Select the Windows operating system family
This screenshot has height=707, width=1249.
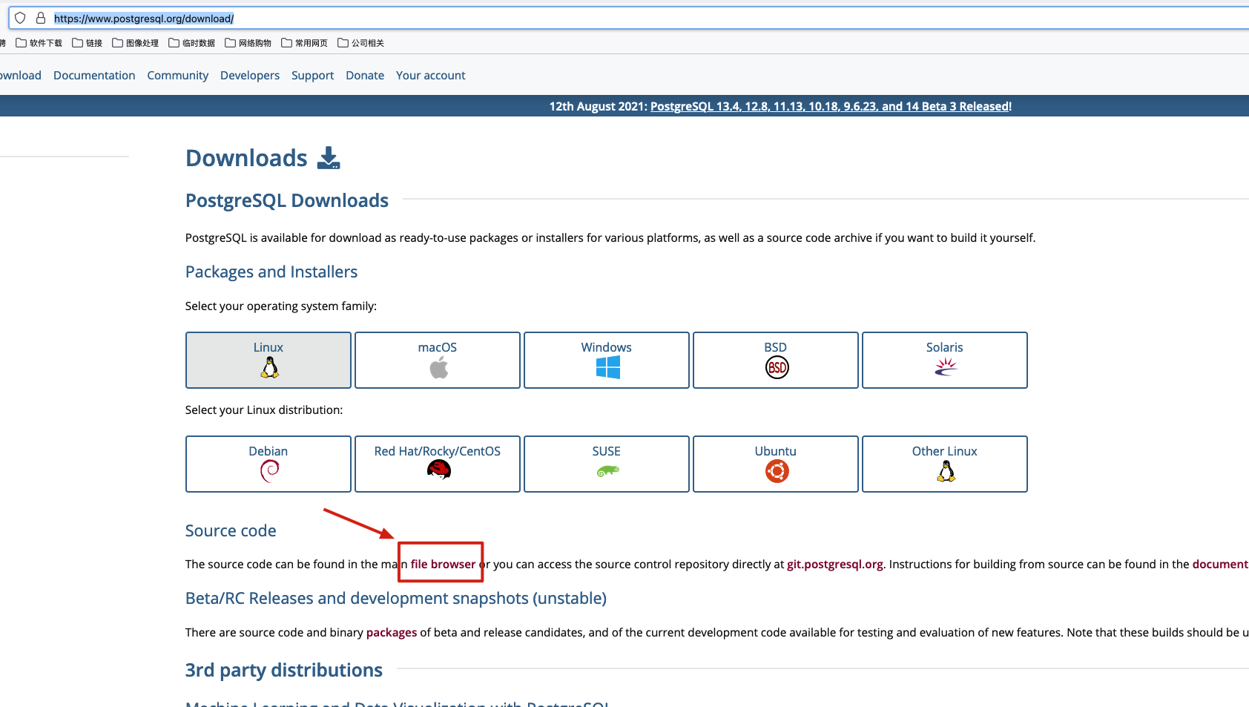click(607, 360)
